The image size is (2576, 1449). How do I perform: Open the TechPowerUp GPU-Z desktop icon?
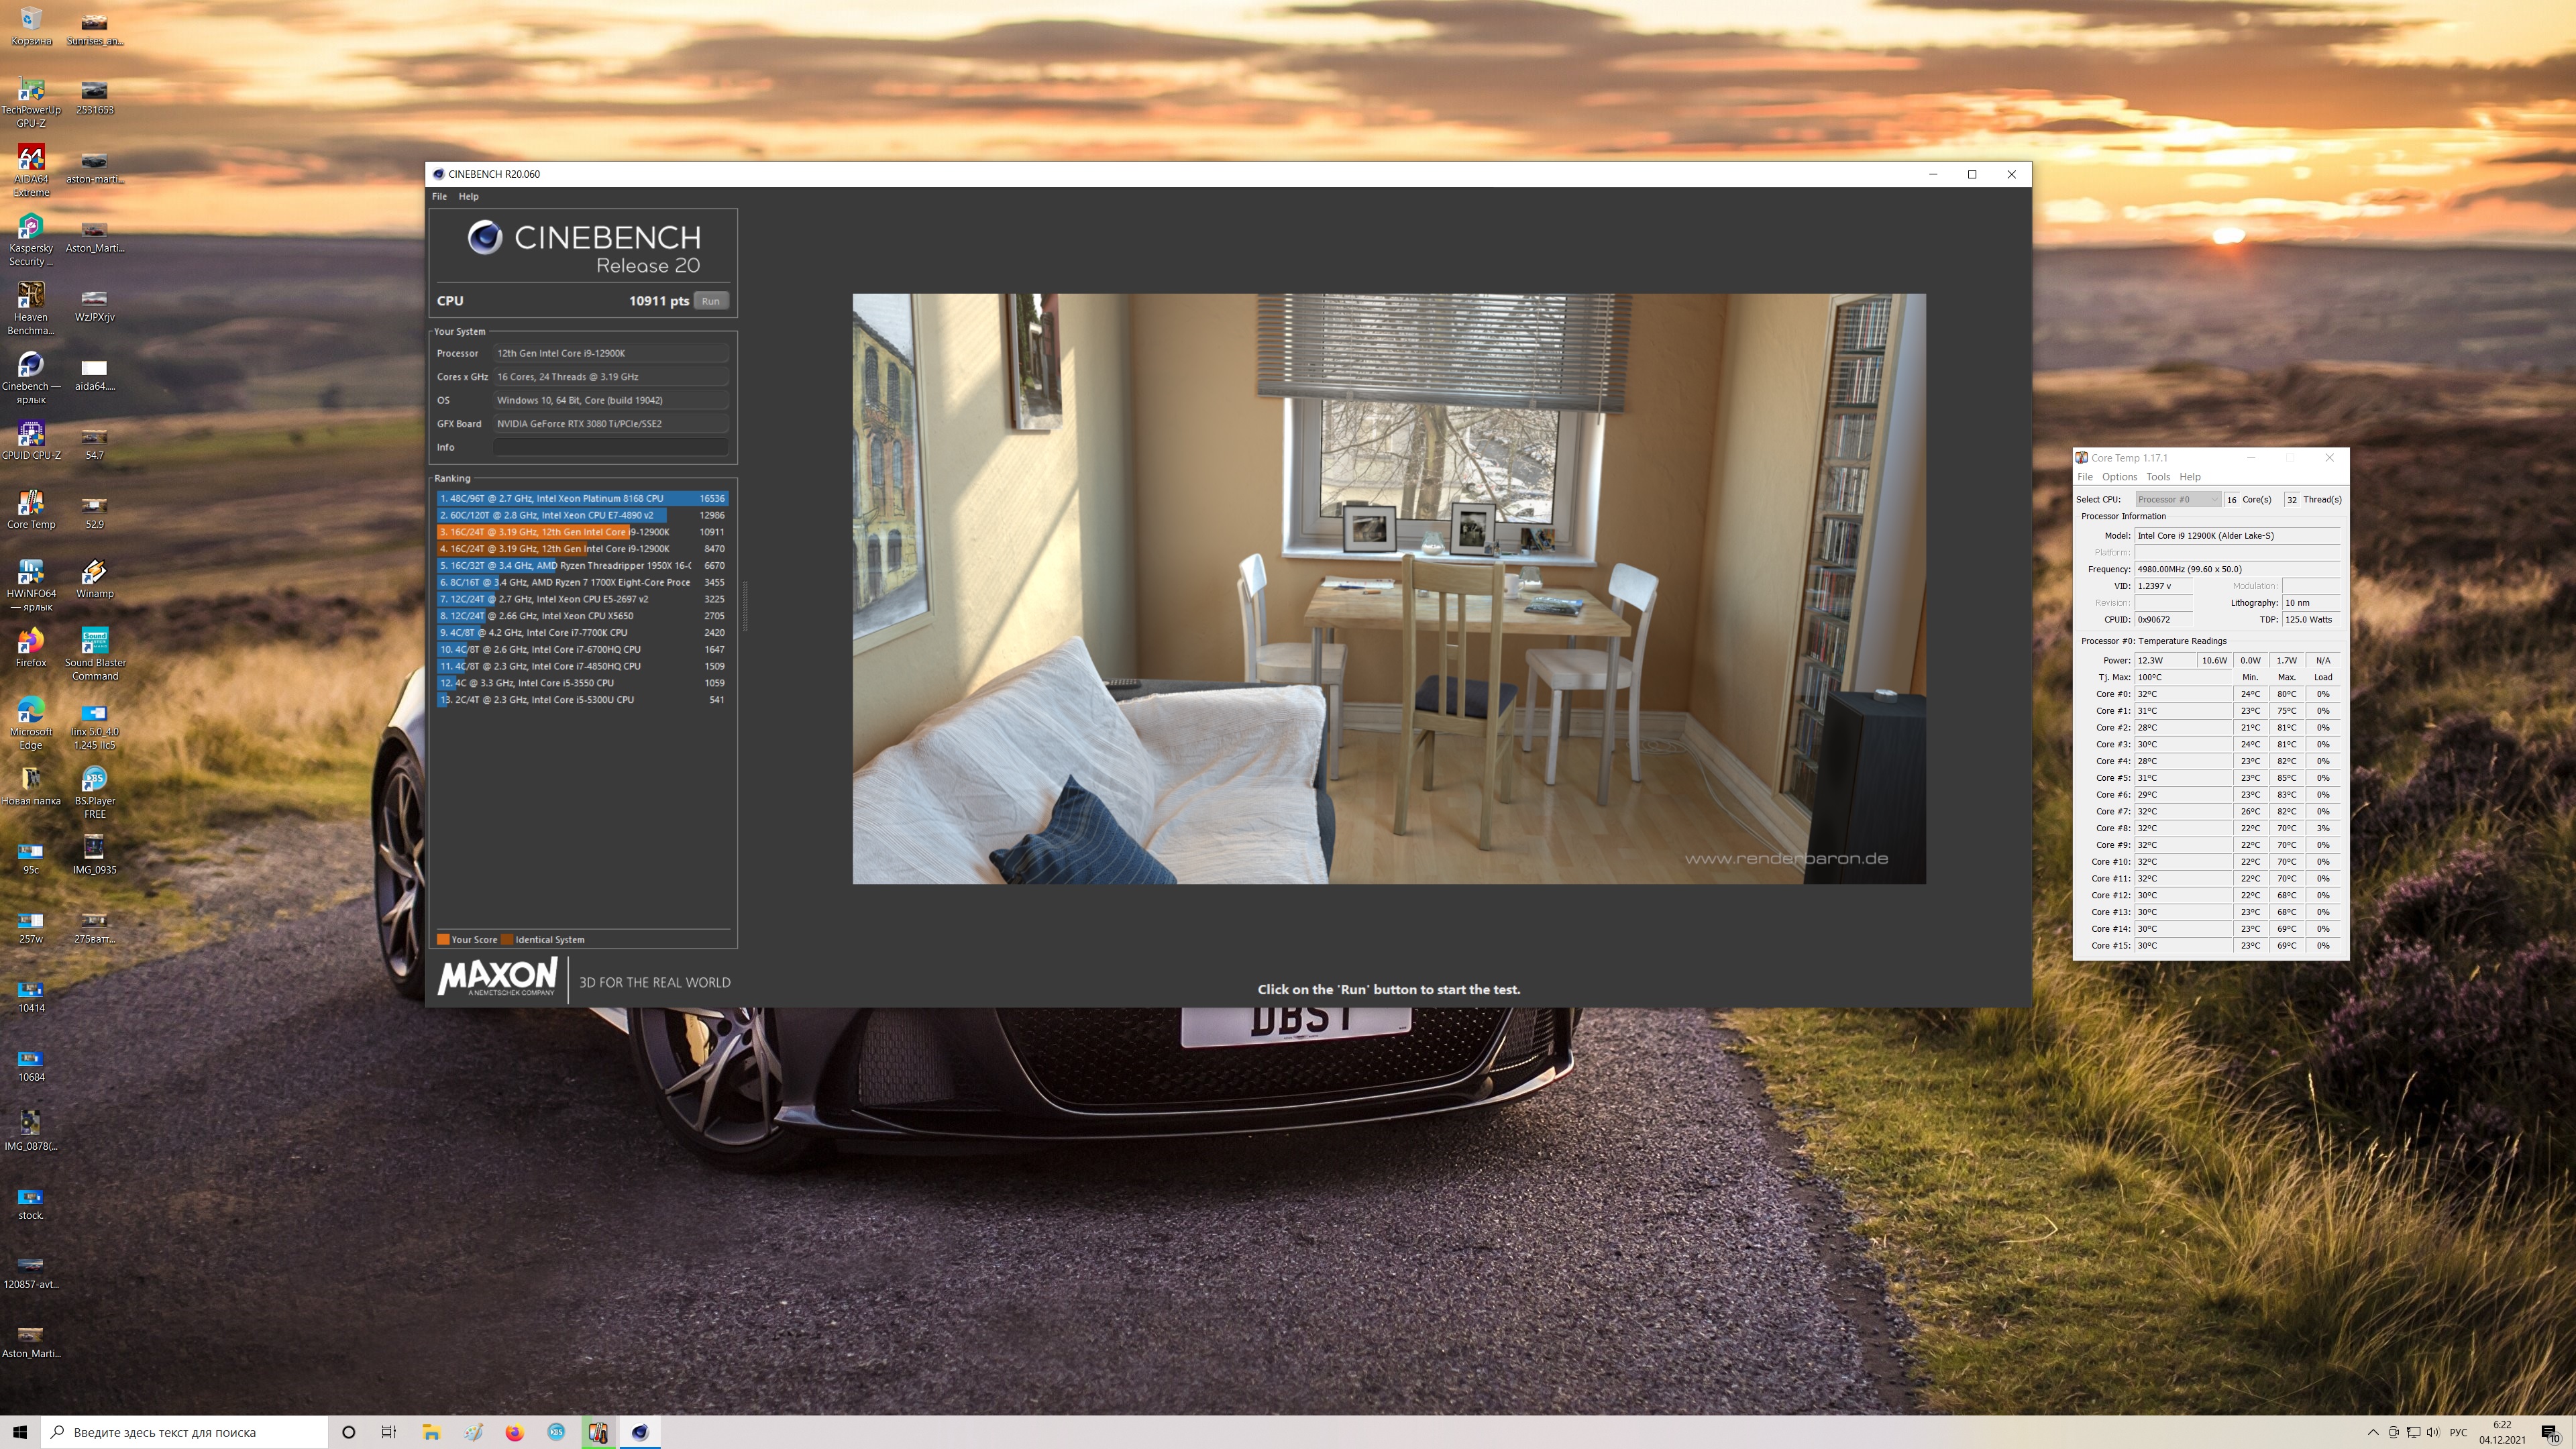(31, 92)
